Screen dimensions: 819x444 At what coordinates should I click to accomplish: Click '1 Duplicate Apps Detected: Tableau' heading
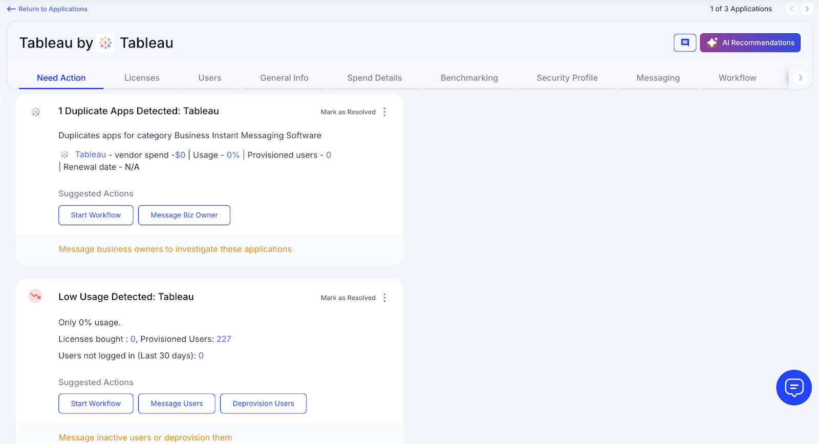coord(139,111)
